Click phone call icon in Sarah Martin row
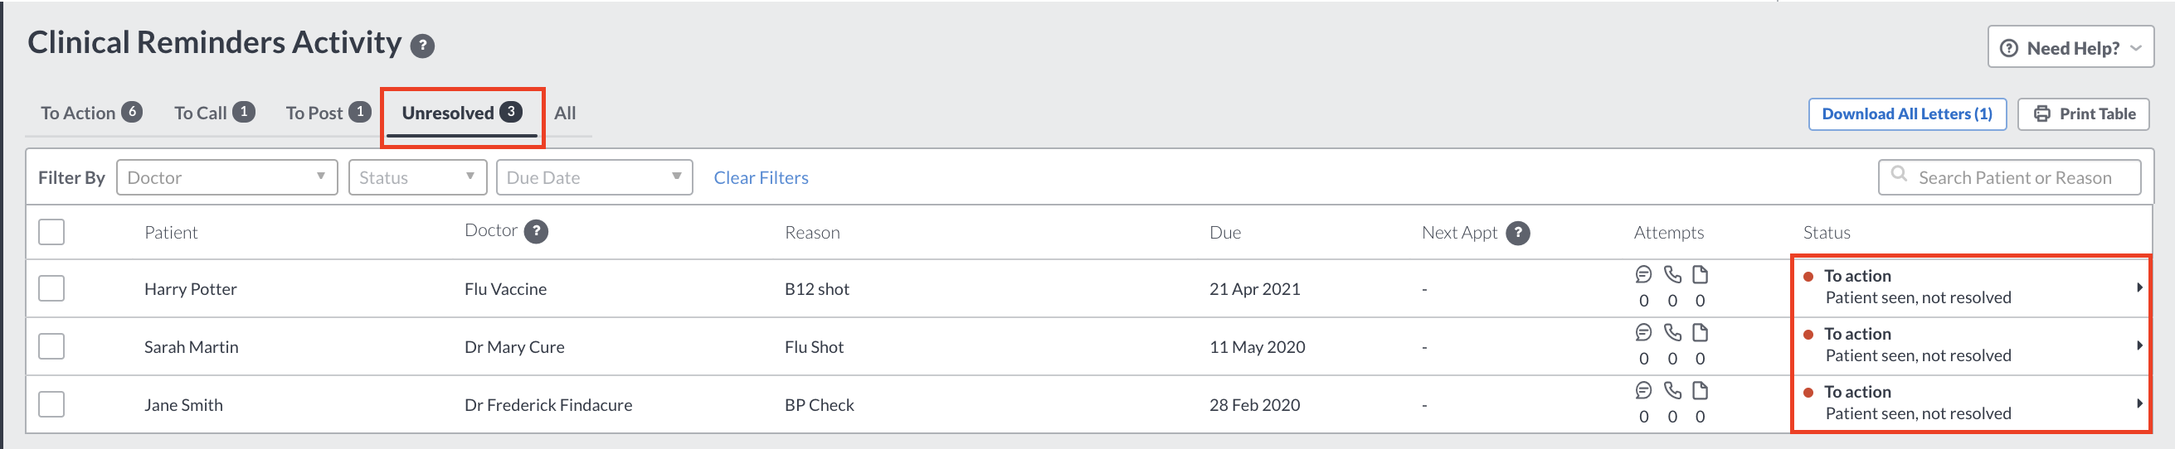 [x=1671, y=332]
